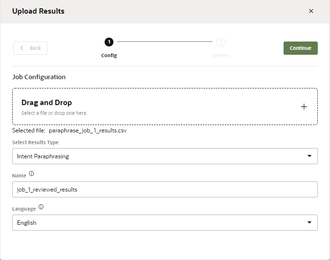Switch to the Review step label
This screenshot has height=260, width=330.
tap(221, 56)
